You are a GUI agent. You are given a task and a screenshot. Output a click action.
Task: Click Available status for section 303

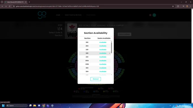(103, 68)
